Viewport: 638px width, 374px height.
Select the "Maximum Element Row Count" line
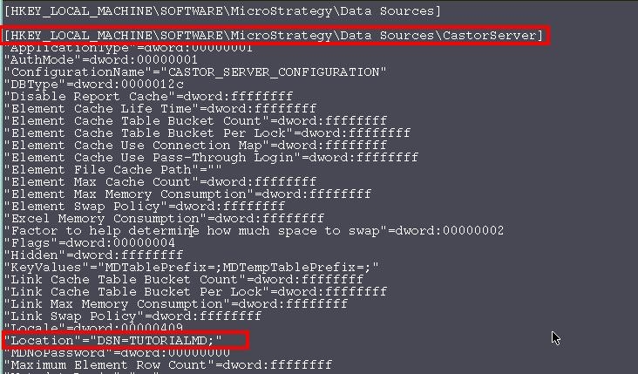169,364
